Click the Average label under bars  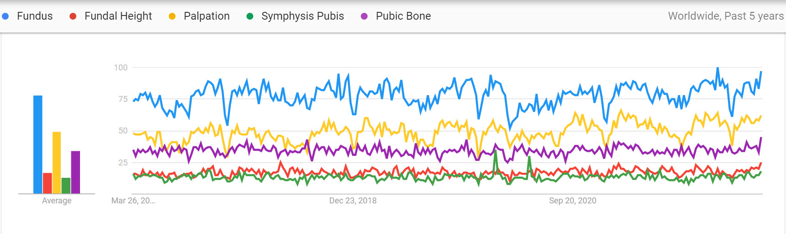57,201
